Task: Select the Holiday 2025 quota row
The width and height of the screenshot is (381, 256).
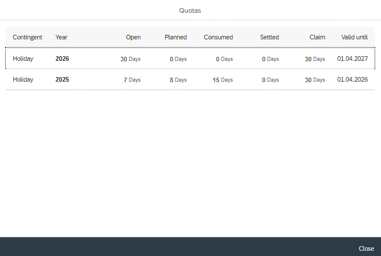Action: (190, 80)
